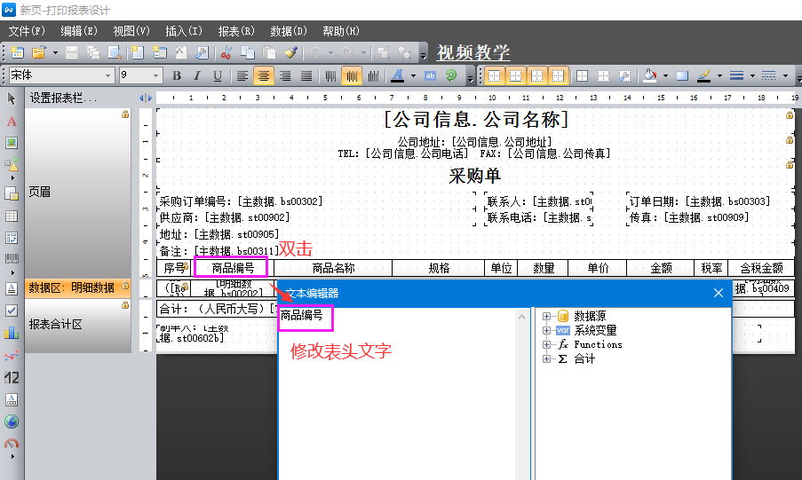This screenshot has width=802, height=480.
Task: Click the 视频教学 link
Action: tap(473, 52)
